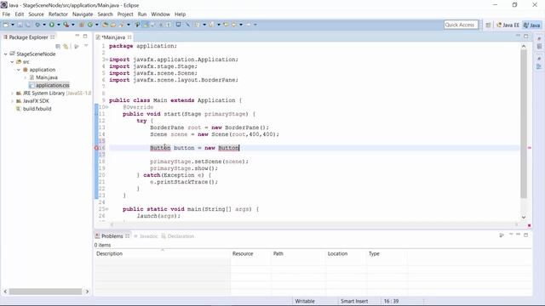Start debugging with the Debug icon
545x306 pixels.
[37, 25]
